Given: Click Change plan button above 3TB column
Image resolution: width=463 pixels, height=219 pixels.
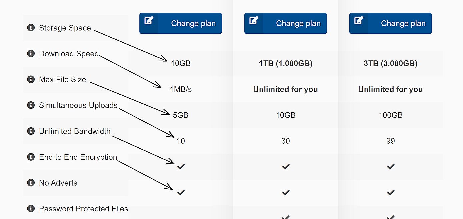Looking at the screenshot, I should (x=390, y=23).
